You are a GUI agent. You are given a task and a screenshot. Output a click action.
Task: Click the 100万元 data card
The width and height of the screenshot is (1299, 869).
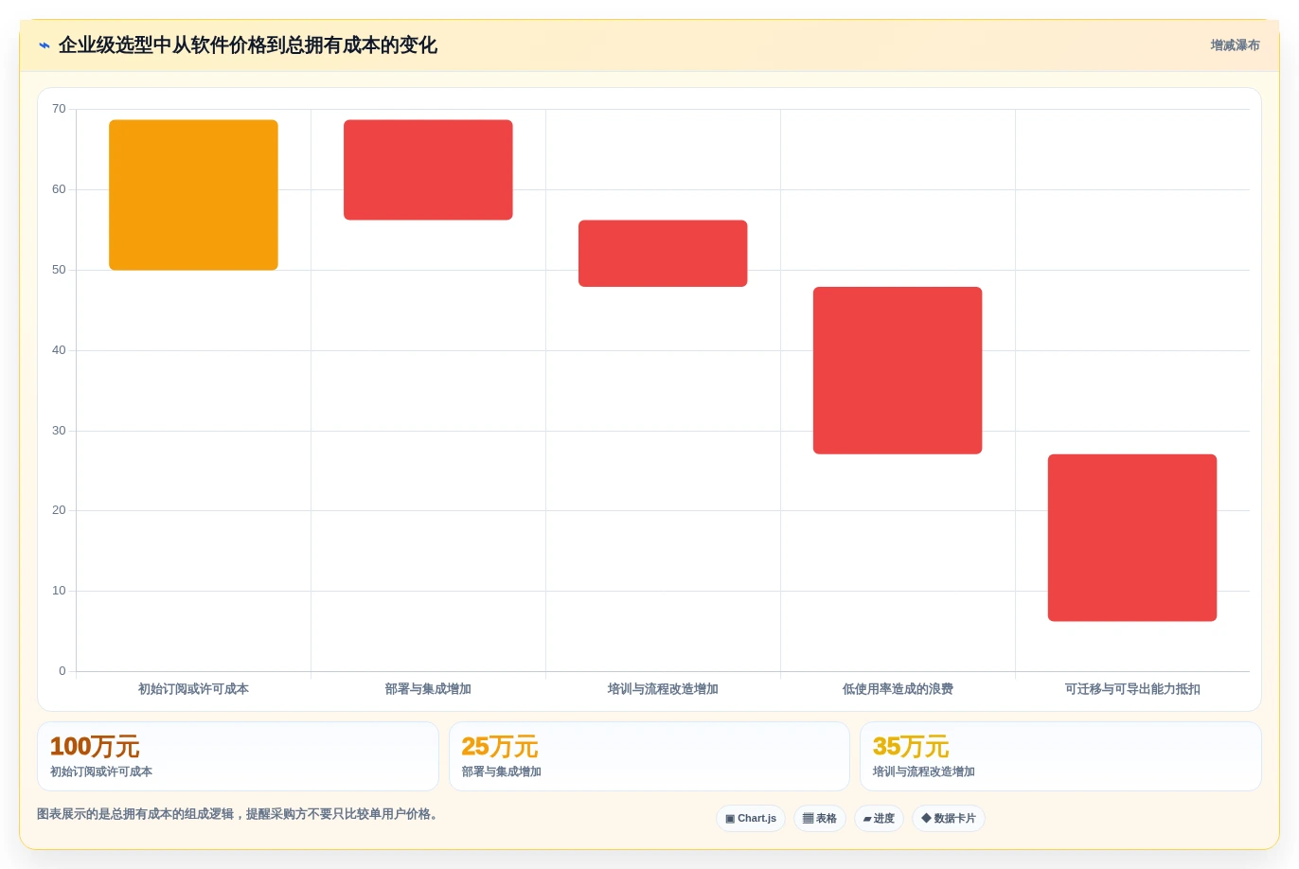pos(238,756)
